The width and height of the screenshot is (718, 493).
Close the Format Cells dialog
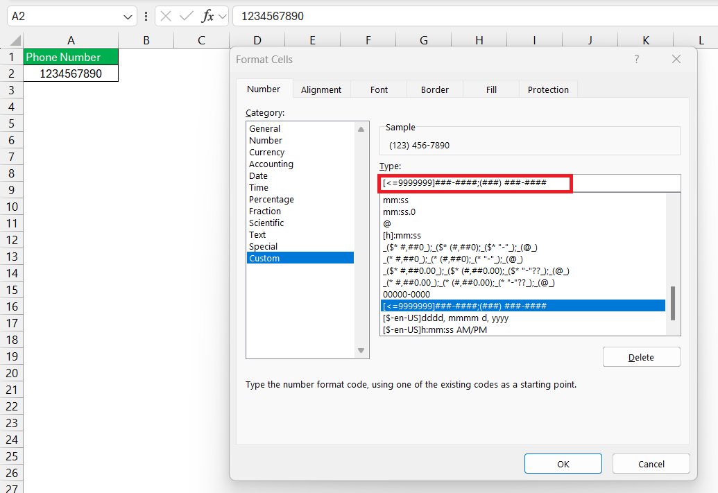[676, 59]
